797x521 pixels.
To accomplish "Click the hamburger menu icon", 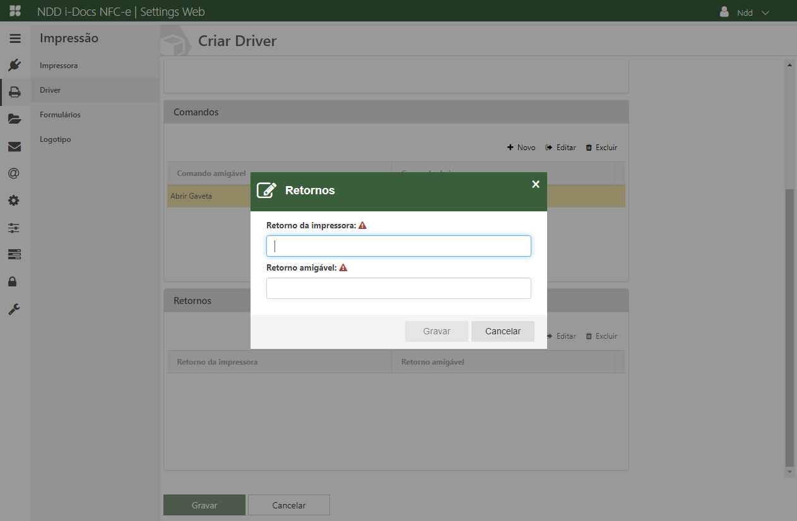I will click(x=15, y=38).
